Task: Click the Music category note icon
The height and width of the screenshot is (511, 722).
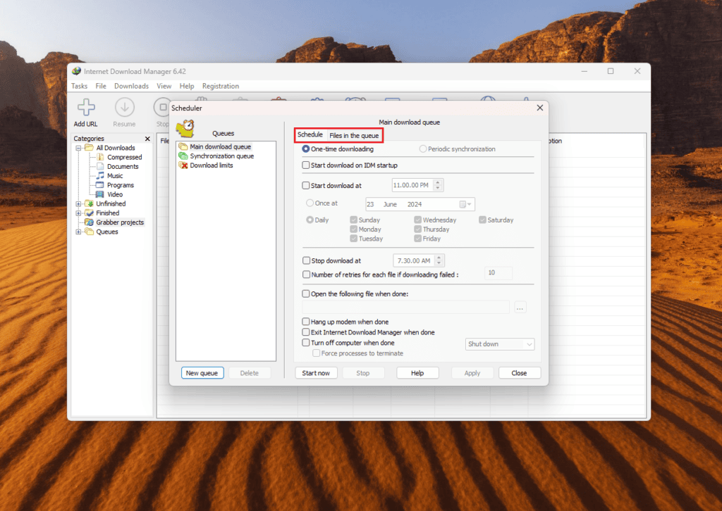Action: 100,175
